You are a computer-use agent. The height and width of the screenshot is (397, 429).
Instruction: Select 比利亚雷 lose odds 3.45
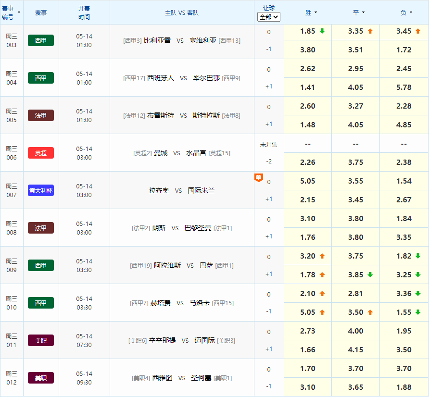pyautogui.click(x=404, y=31)
